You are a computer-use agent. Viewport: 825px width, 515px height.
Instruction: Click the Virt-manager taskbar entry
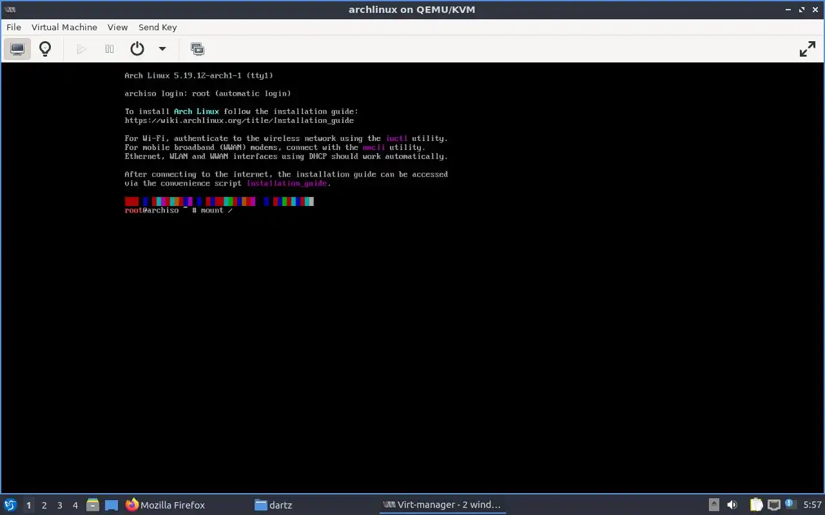(x=443, y=505)
